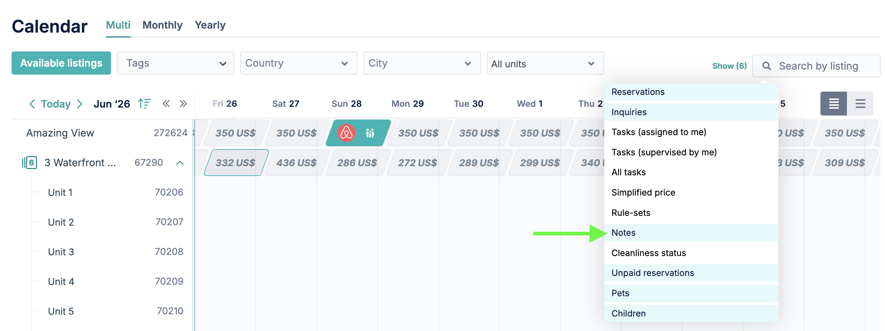Jump back with the double left chevron
This screenshot has height=331, width=885.
(166, 104)
